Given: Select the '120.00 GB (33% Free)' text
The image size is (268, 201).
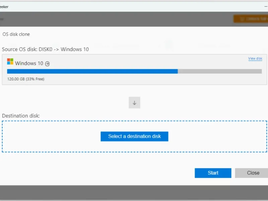Looking at the screenshot, I should tap(26, 79).
